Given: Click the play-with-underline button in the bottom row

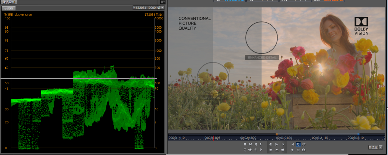Looking at the screenshot, I should pos(277,150).
